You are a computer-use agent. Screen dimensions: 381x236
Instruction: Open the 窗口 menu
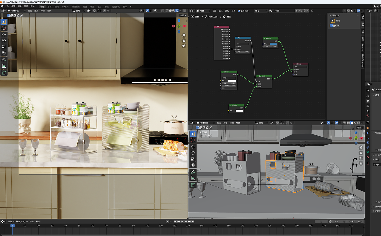[x=26, y=6]
